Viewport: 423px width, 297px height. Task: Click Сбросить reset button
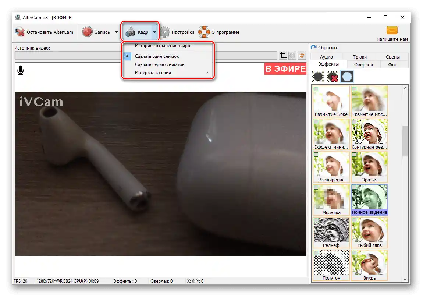coord(324,47)
